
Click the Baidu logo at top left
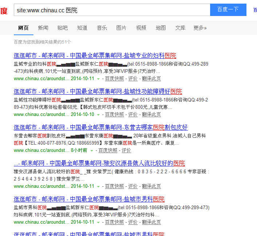(x=4, y=11)
